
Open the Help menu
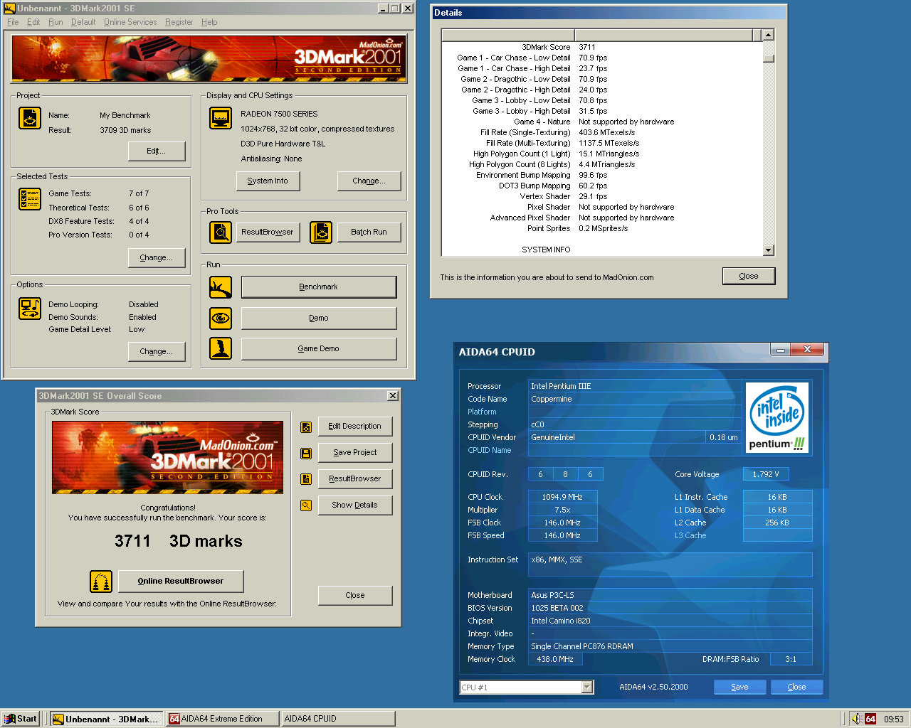[209, 22]
